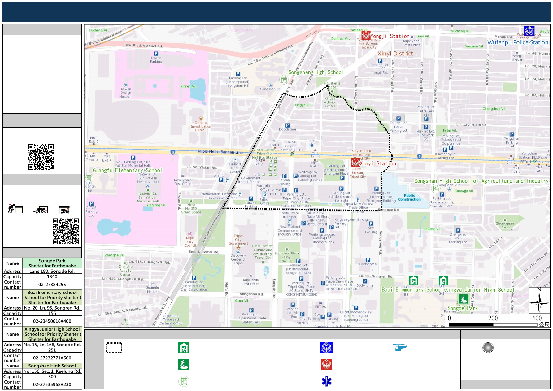Click the Boai Elementary School shelter icon
Viewport: 553px width, 391px height.
[414, 280]
